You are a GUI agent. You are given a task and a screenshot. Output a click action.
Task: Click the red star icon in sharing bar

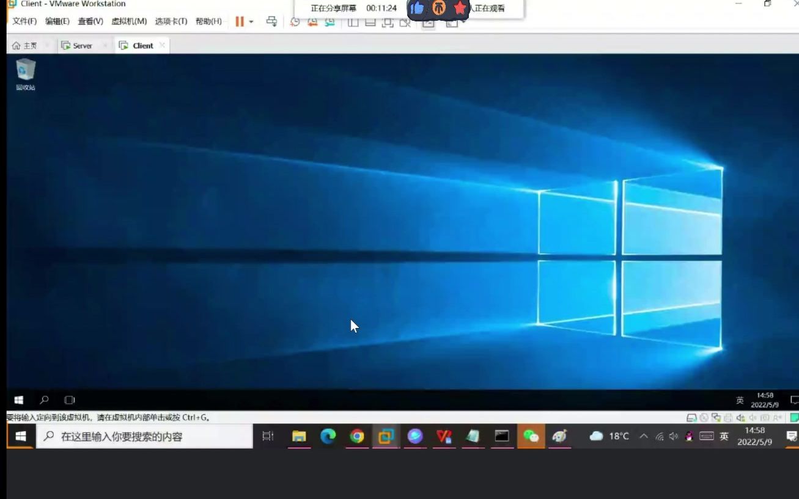point(460,8)
